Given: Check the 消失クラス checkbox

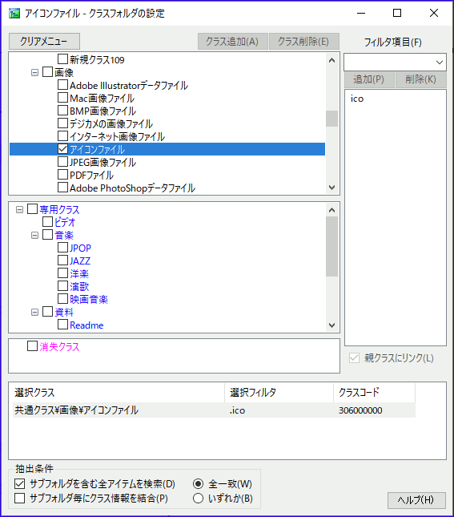Looking at the screenshot, I should click(x=32, y=346).
